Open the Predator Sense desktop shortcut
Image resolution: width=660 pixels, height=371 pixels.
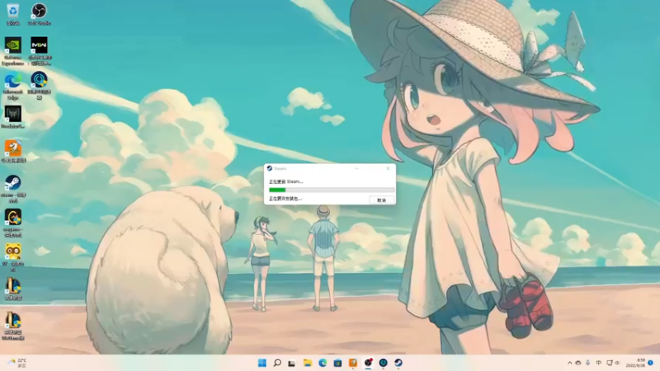click(13, 117)
